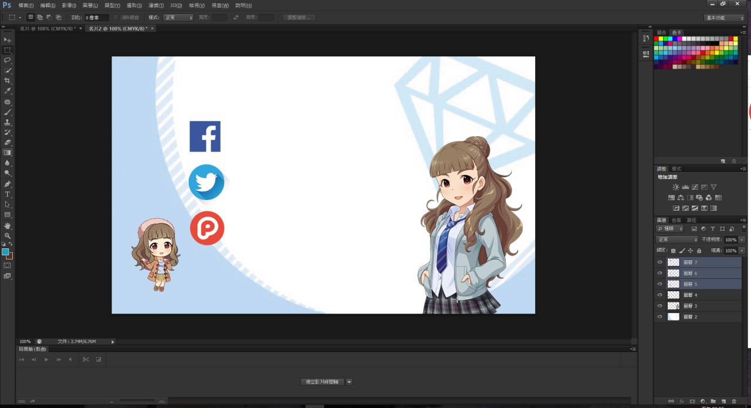Image resolution: width=751 pixels, height=408 pixels.
Task: Toggle visibility of 圖層 4
Action: tap(659, 295)
